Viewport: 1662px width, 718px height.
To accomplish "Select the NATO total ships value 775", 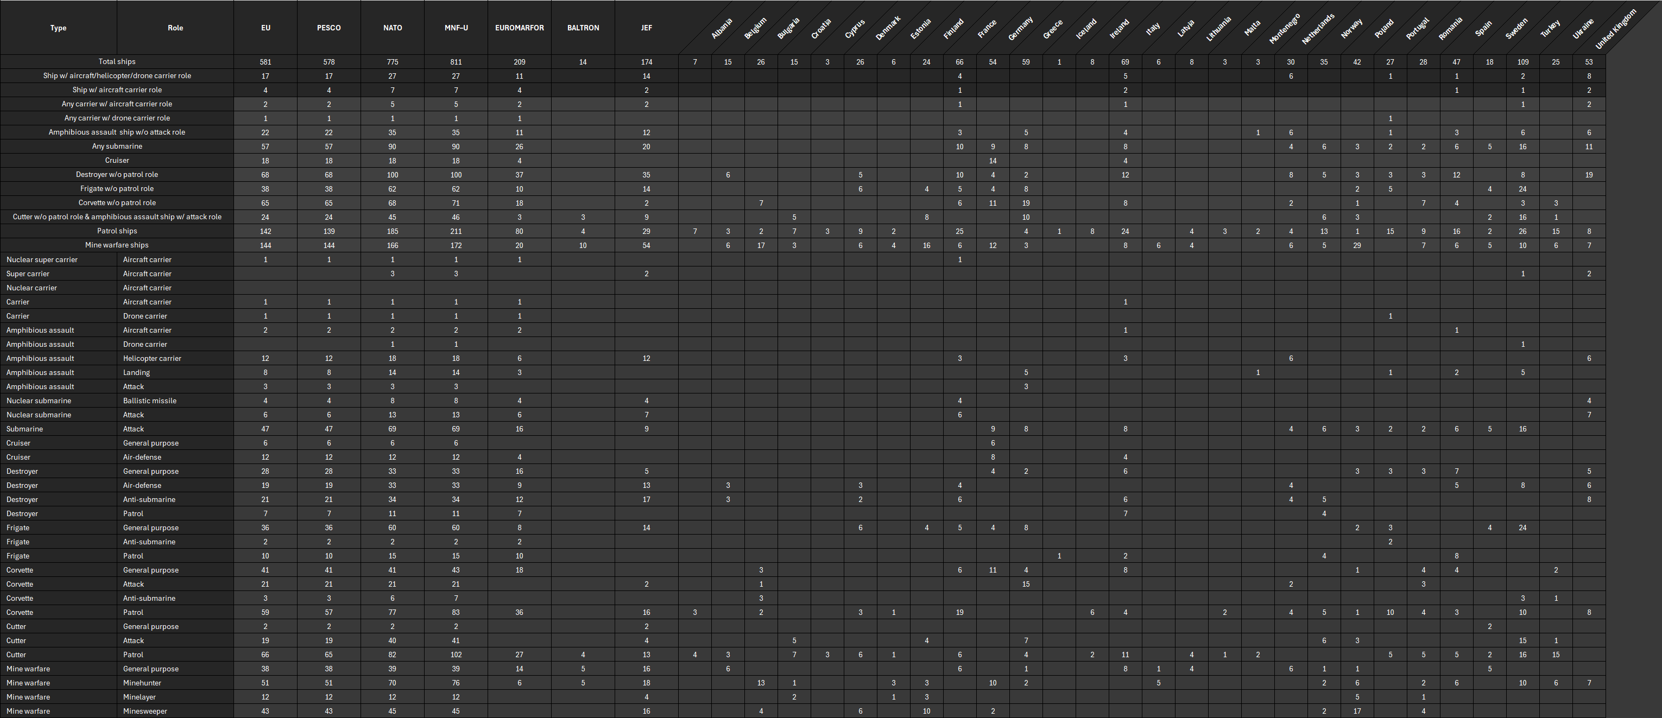I will point(392,62).
